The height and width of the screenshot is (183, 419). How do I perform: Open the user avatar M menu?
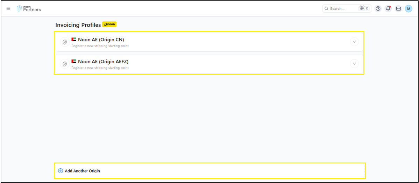(x=409, y=9)
